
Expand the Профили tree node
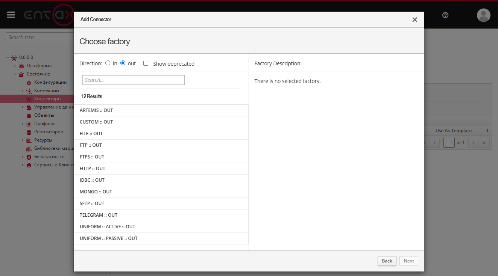(23, 124)
